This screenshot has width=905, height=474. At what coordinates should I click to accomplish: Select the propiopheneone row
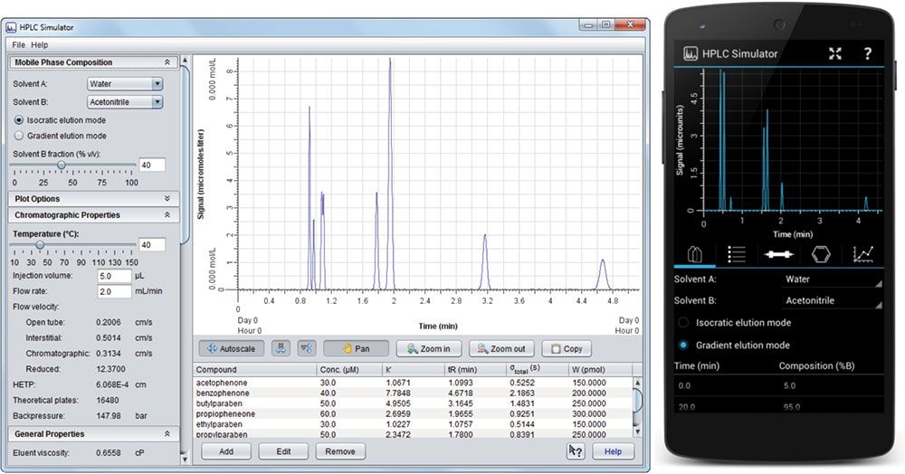[x=413, y=413]
